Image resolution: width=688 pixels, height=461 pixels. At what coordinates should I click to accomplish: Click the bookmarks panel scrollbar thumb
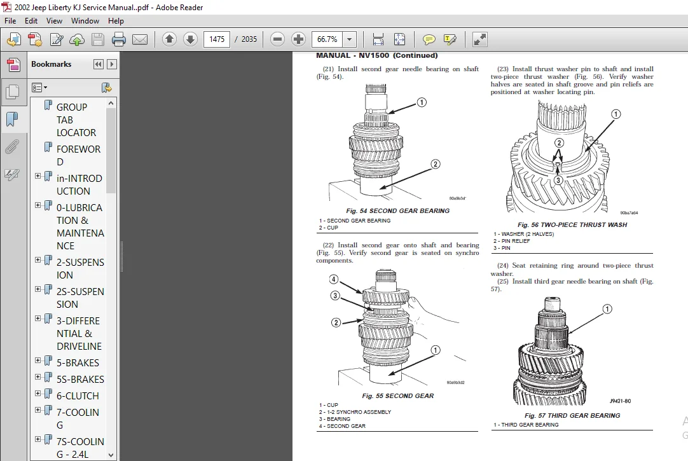point(111,150)
